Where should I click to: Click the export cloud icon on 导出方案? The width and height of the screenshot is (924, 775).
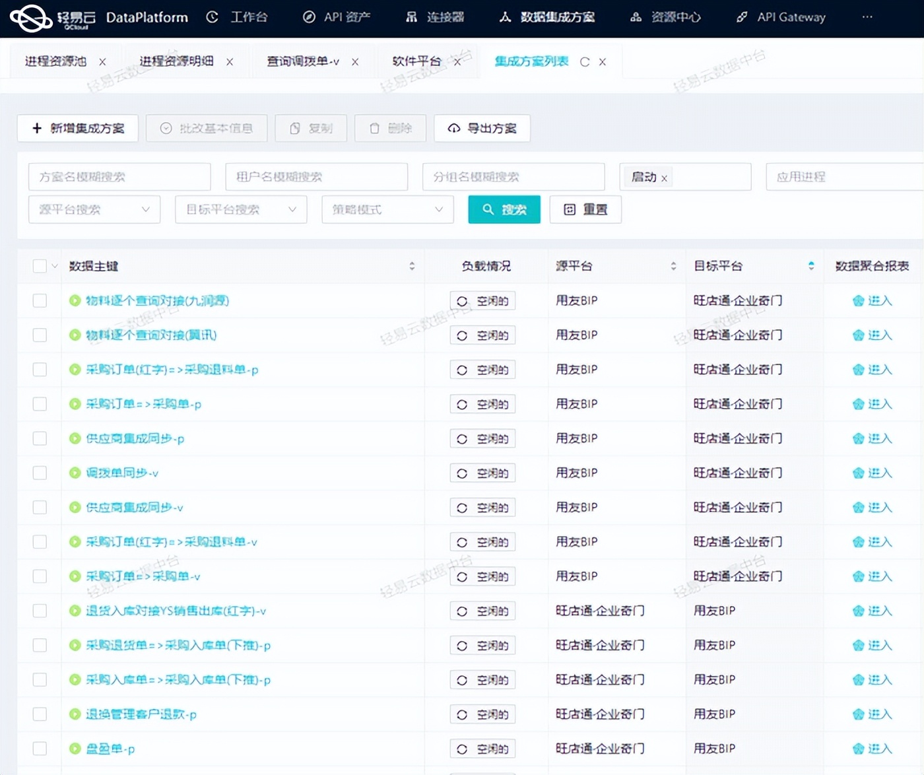453,128
